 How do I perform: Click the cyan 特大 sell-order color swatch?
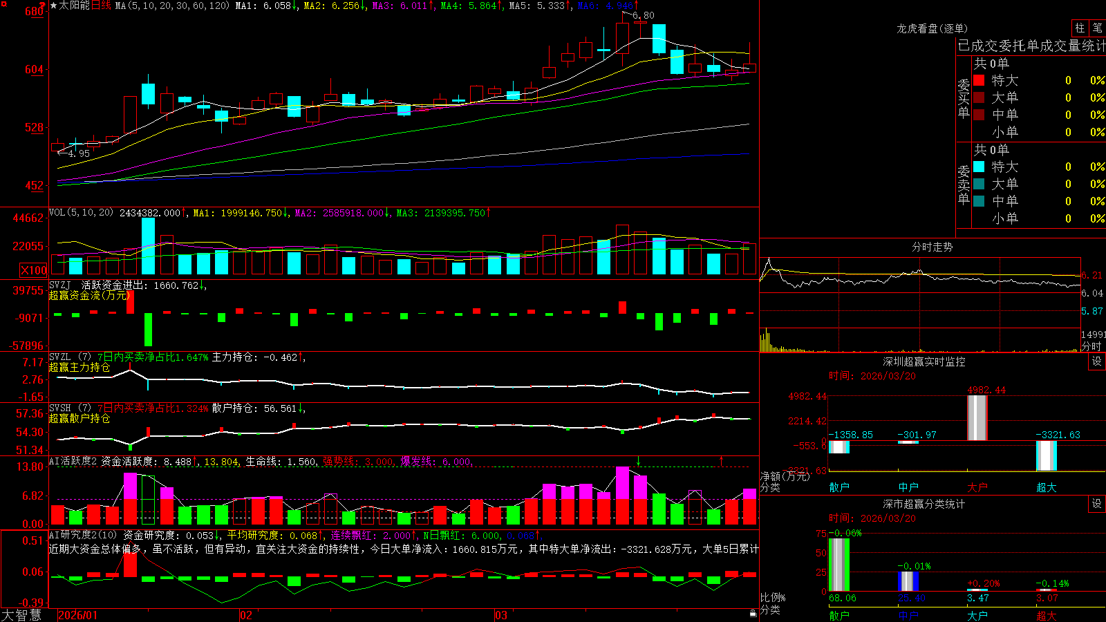pos(979,167)
